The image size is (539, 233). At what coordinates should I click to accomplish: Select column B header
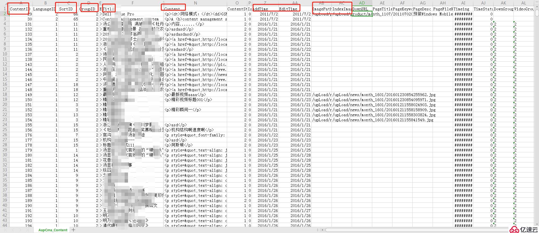coord(45,3)
